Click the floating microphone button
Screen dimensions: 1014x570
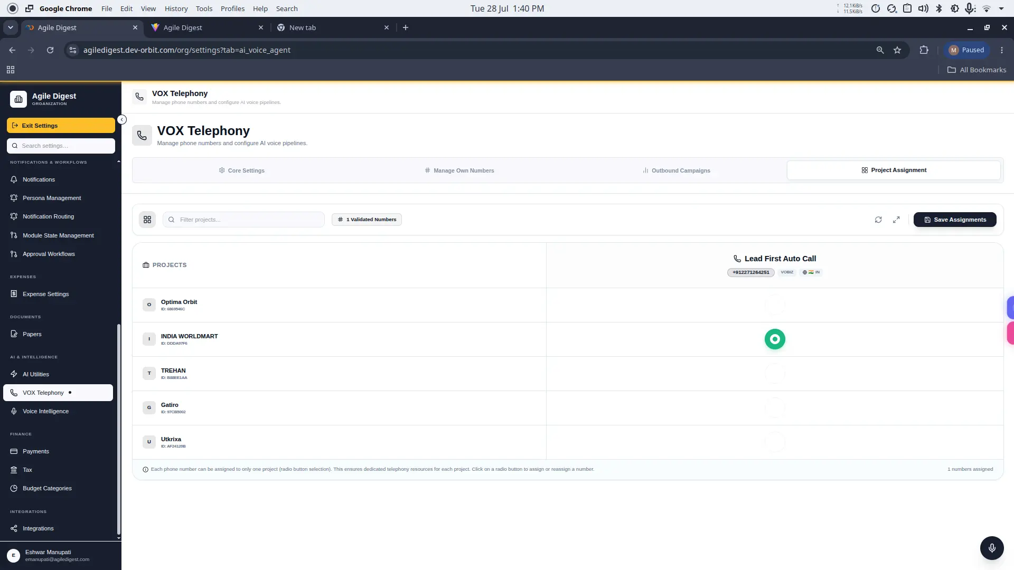[x=992, y=548]
